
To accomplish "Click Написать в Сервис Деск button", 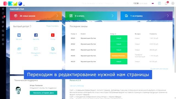I will (43, 93).
